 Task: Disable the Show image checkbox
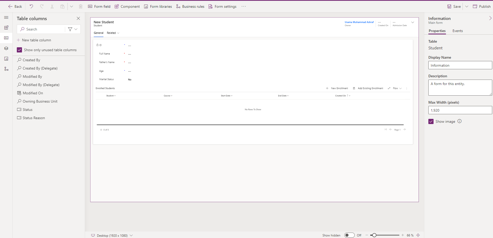(x=431, y=121)
